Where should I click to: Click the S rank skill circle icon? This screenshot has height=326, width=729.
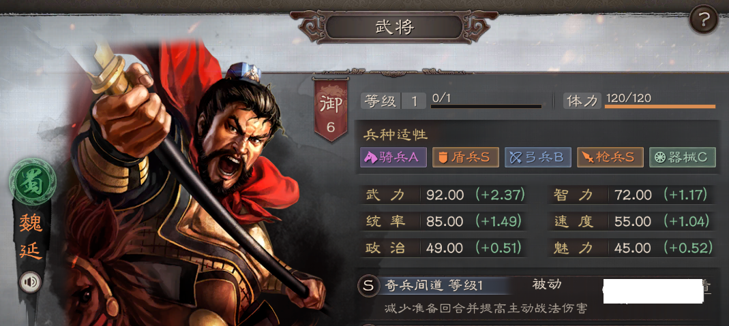(368, 286)
